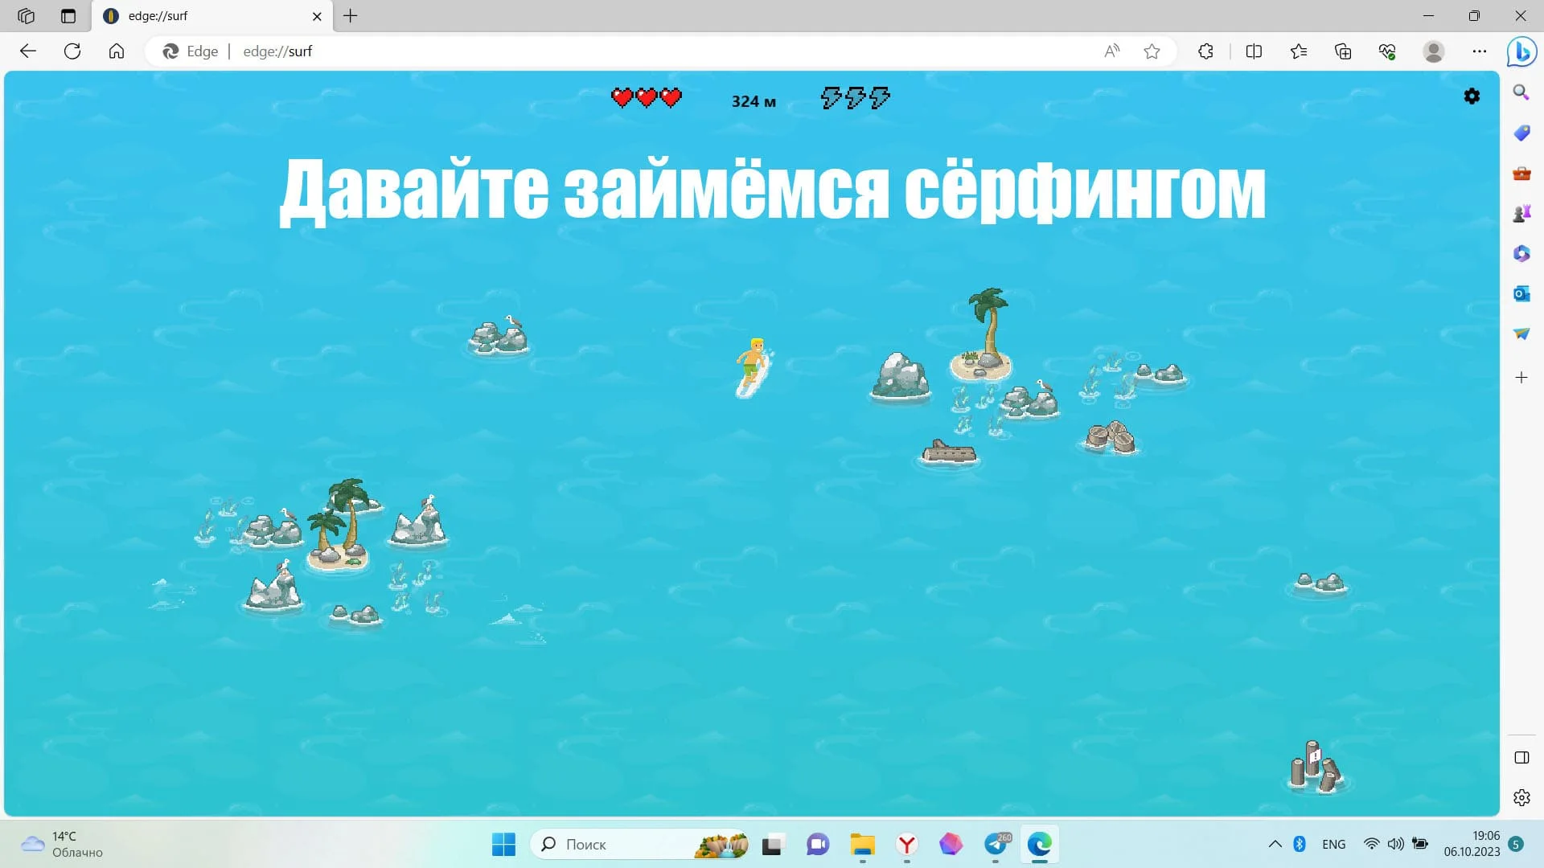Click the lightning bolt boosts indicator
The height and width of the screenshot is (868, 1544).
856,97
